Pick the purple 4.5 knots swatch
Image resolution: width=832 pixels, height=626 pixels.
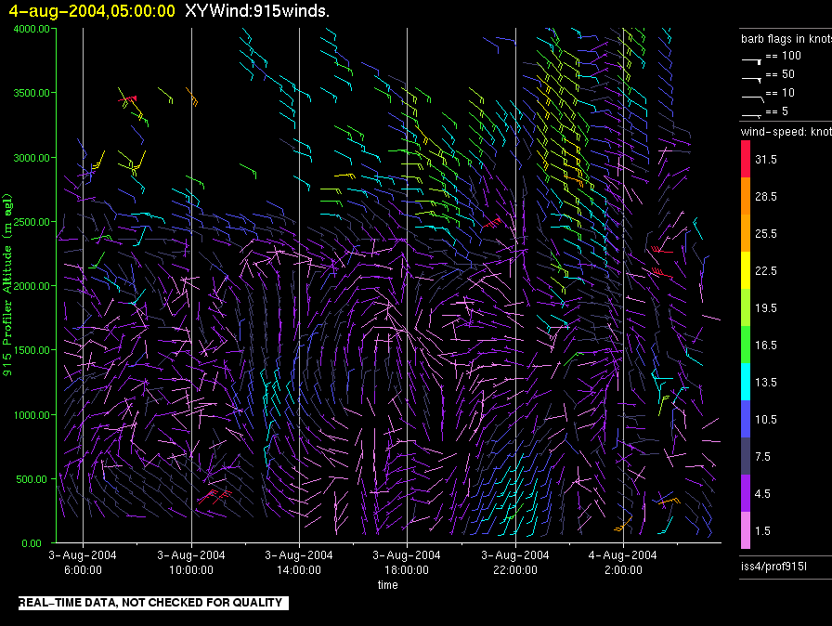(746, 493)
